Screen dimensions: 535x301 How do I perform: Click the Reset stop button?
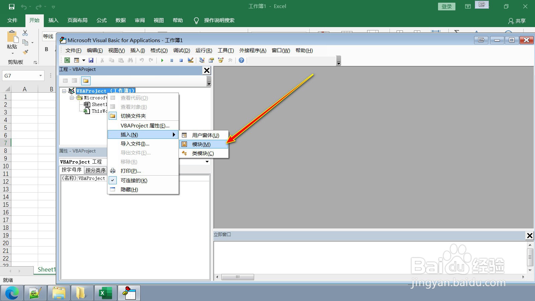pyautogui.click(x=181, y=60)
